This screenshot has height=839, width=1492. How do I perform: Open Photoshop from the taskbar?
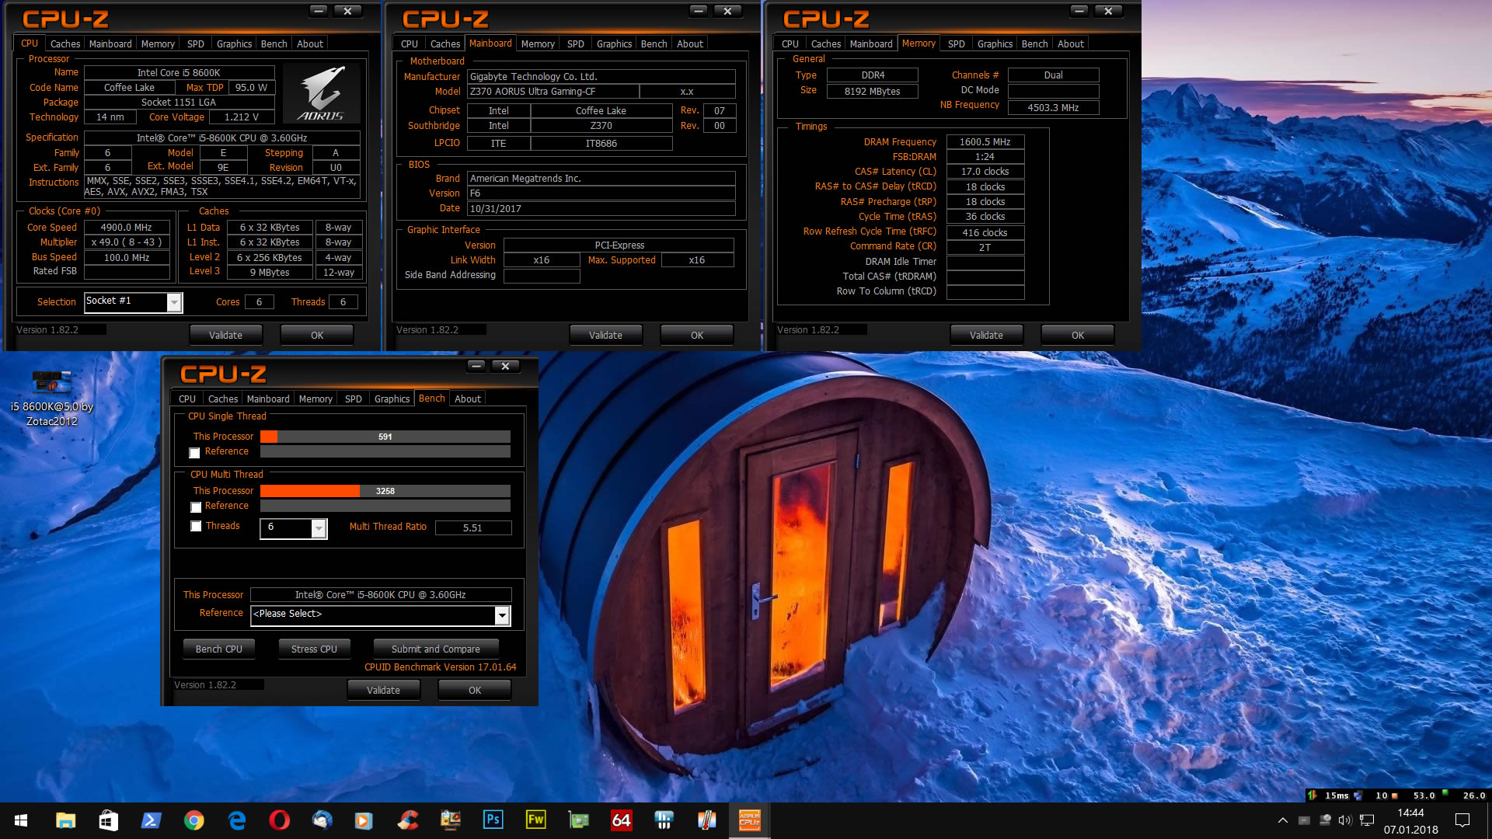[493, 820]
